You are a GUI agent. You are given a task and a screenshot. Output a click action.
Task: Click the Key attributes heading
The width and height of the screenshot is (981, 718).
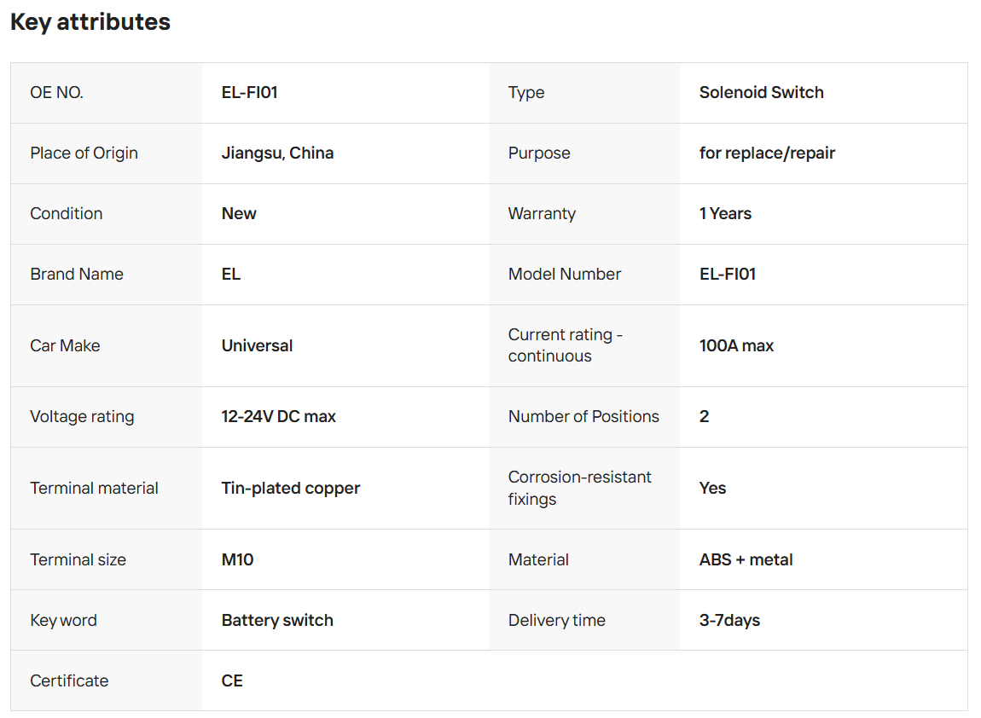[90, 22]
